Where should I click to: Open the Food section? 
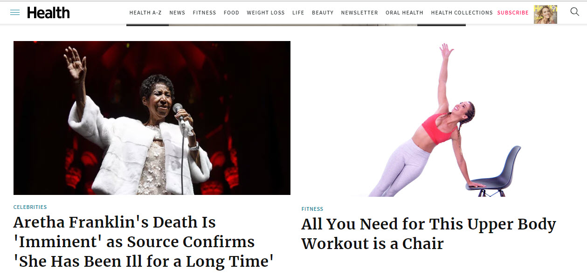pos(231,13)
